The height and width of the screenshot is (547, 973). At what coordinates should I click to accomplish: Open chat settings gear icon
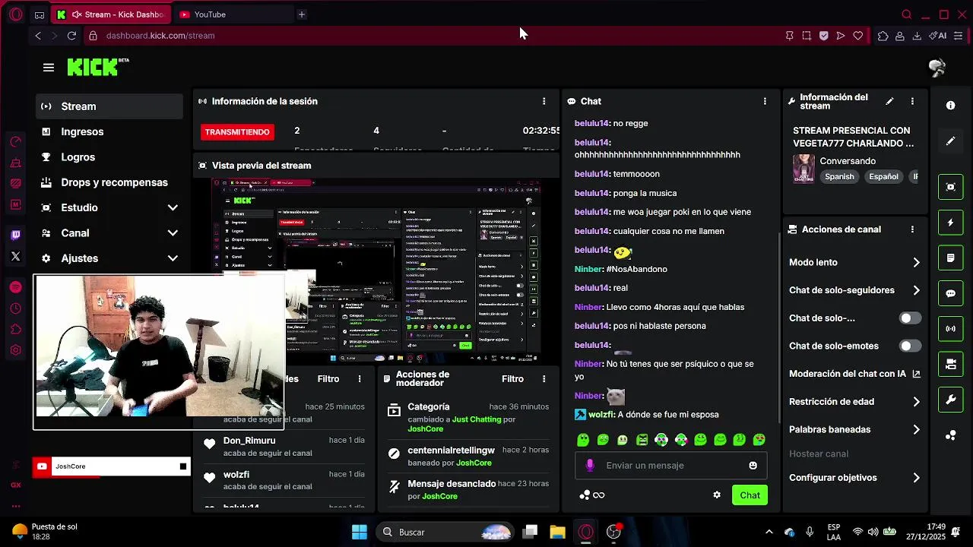[716, 495]
